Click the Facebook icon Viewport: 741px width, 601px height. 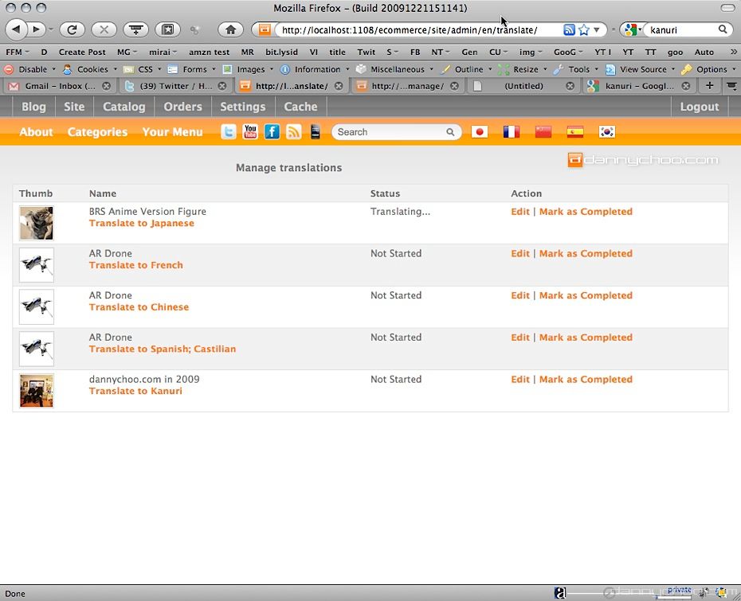272,132
